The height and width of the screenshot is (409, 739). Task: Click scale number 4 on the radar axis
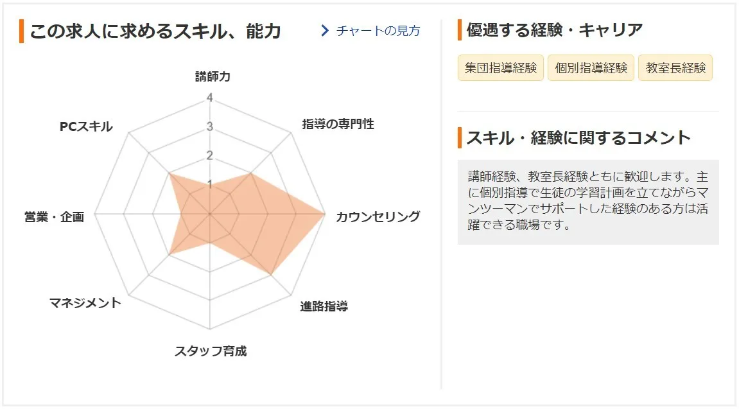pyautogui.click(x=210, y=98)
